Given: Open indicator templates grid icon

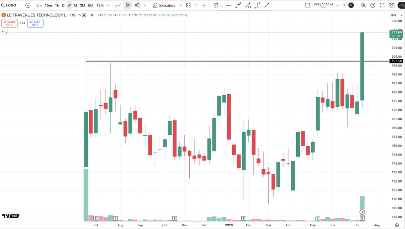Looking at the screenshot, I should tap(188, 5).
